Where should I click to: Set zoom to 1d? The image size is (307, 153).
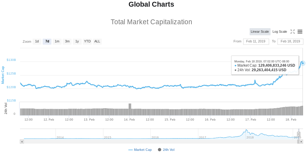tap(37, 42)
